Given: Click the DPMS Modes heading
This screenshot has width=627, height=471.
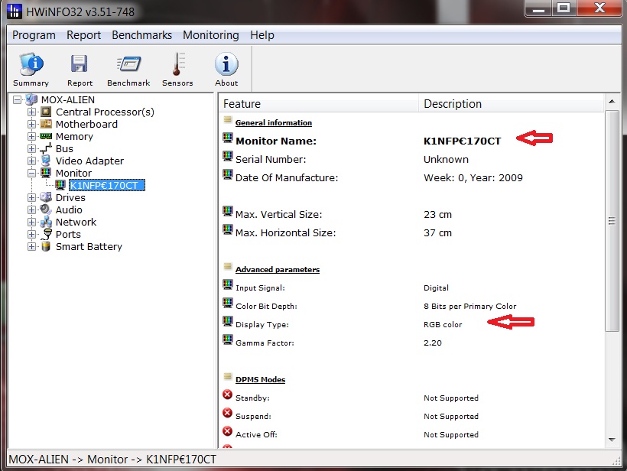Looking at the screenshot, I should click(260, 379).
